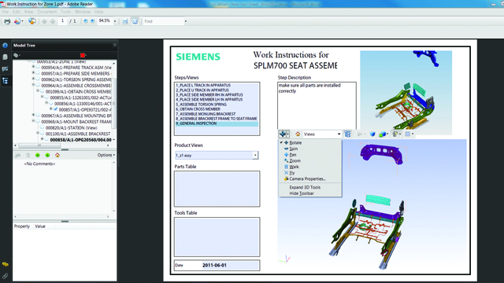Open the Model Tree panel icon in sidebar
Image resolution: width=504 pixels, height=283 pixels.
click(x=6, y=81)
